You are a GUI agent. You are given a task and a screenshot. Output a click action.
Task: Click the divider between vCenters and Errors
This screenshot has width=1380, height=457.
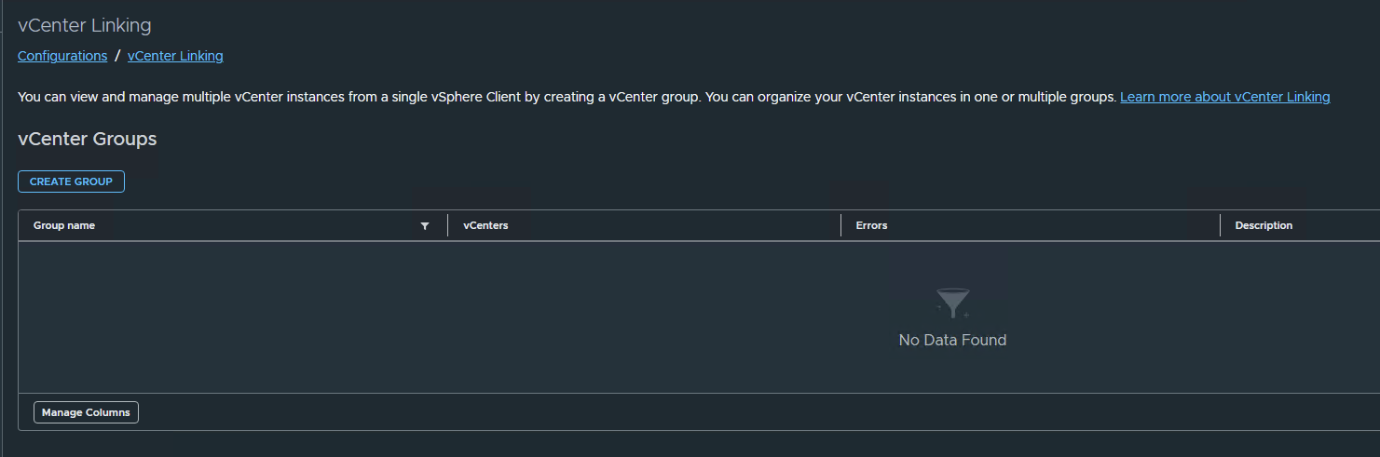(x=841, y=225)
